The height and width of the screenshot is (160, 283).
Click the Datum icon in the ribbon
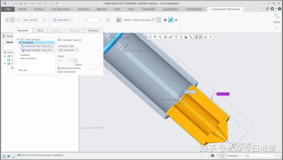[x=276, y=18]
